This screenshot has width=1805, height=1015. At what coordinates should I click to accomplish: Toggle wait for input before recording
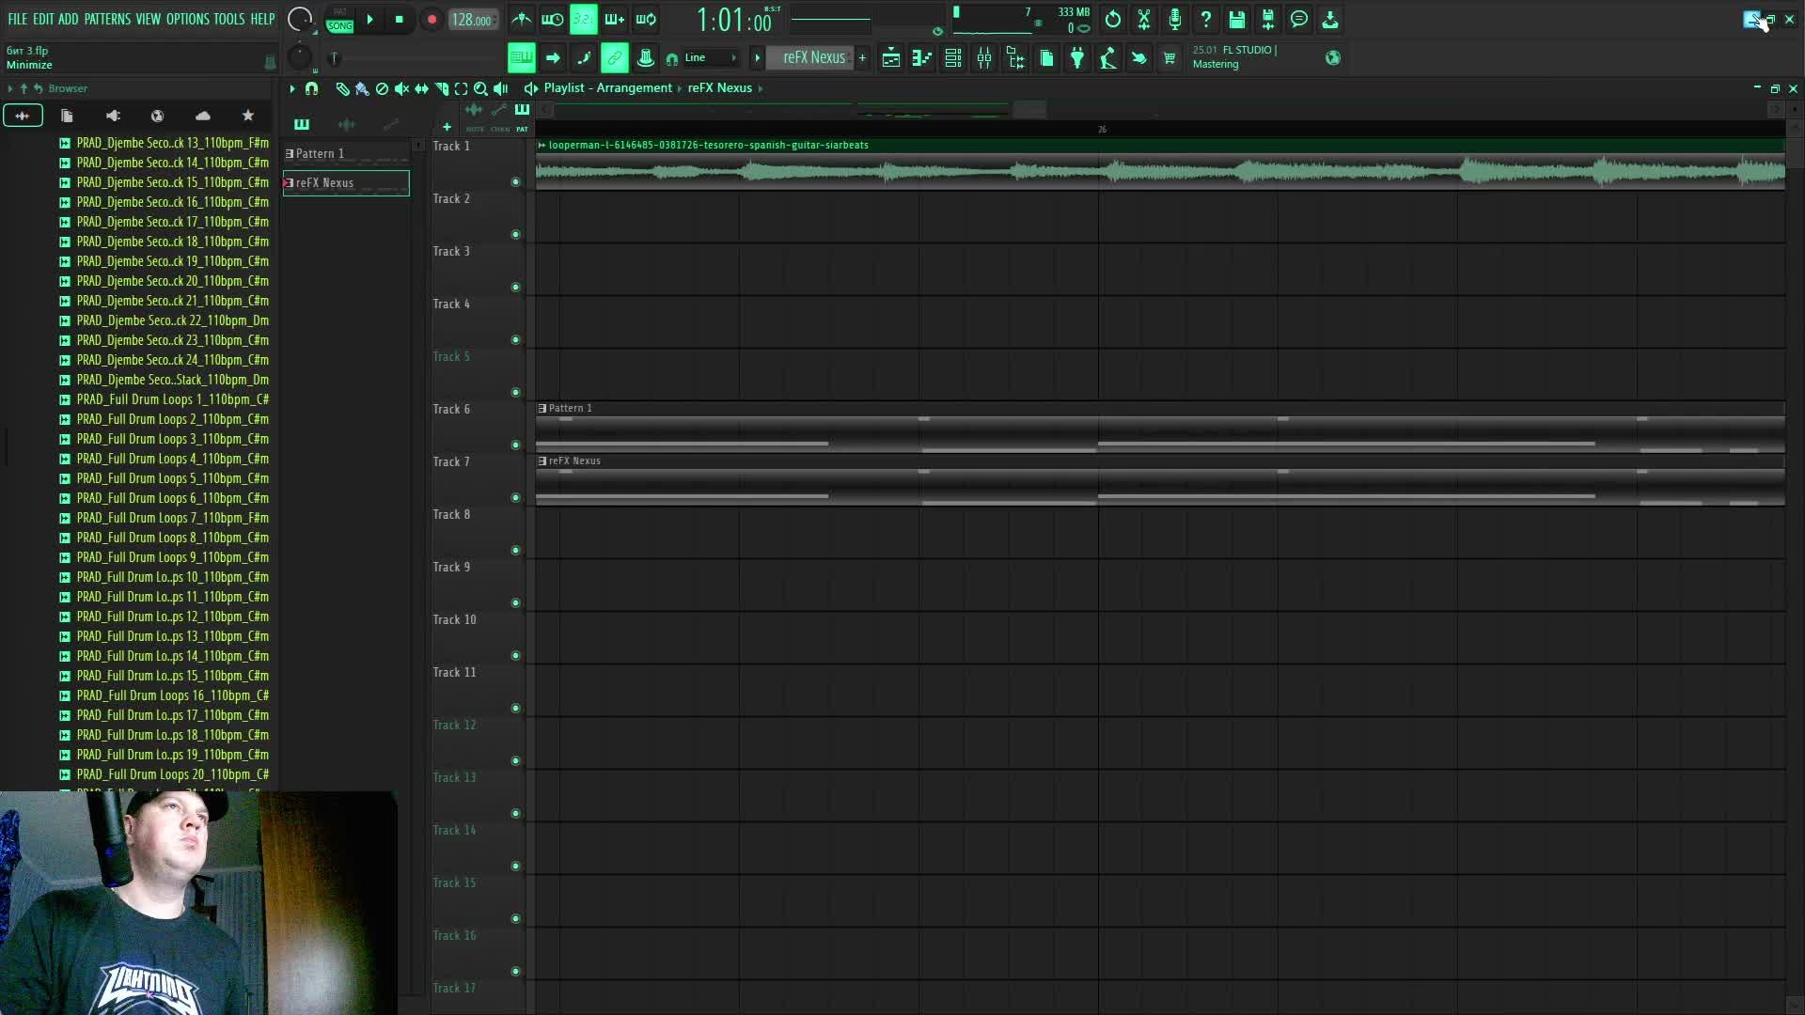point(552,19)
